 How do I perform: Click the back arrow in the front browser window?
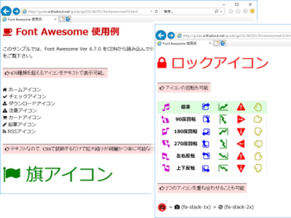point(161,35)
